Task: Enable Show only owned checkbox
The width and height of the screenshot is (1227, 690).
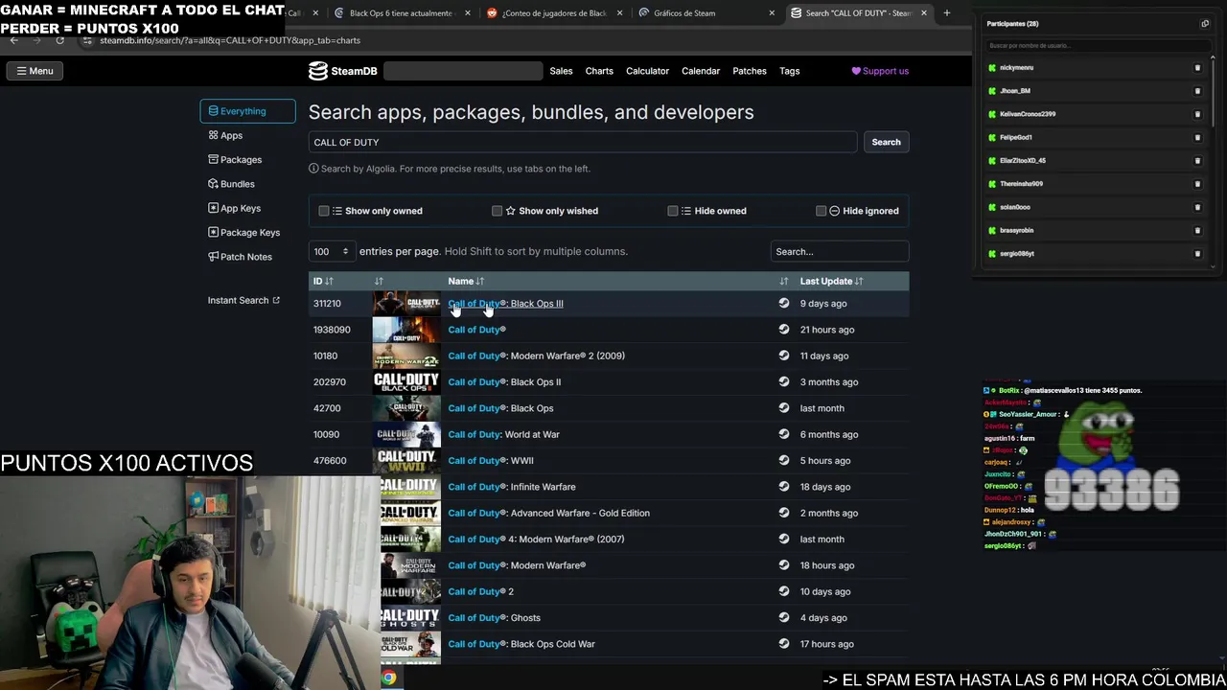Action: tap(324, 211)
